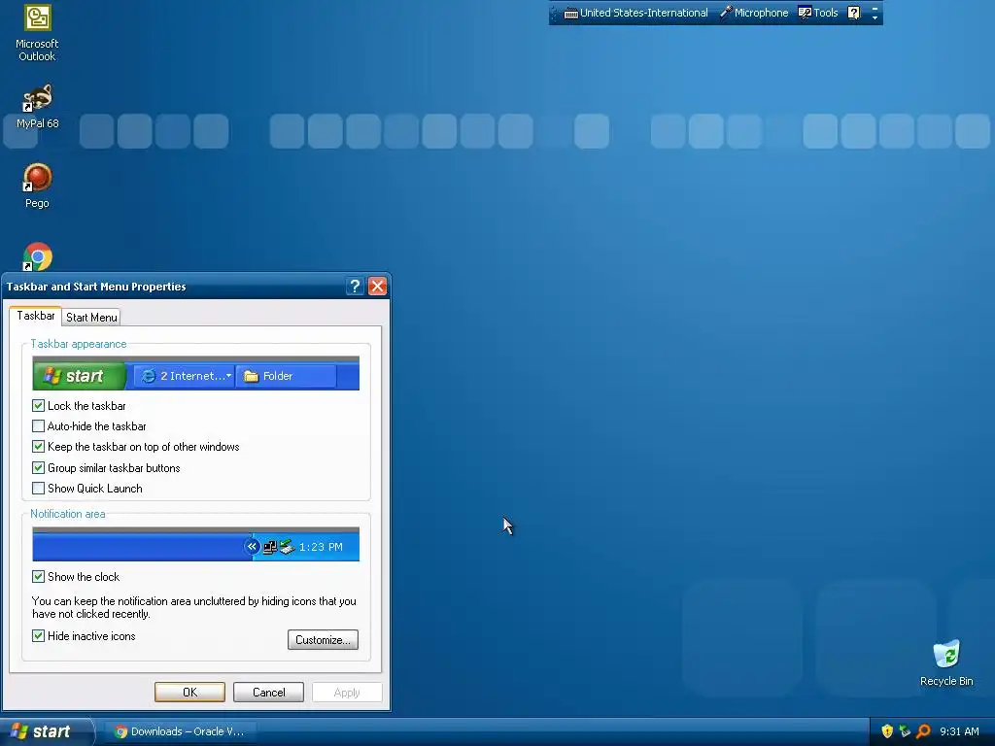Viewport: 995px width, 746px height.
Task: Close the Taskbar and Start Menu Properties dialog
Action: pyautogui.click(x=378, y=287)
